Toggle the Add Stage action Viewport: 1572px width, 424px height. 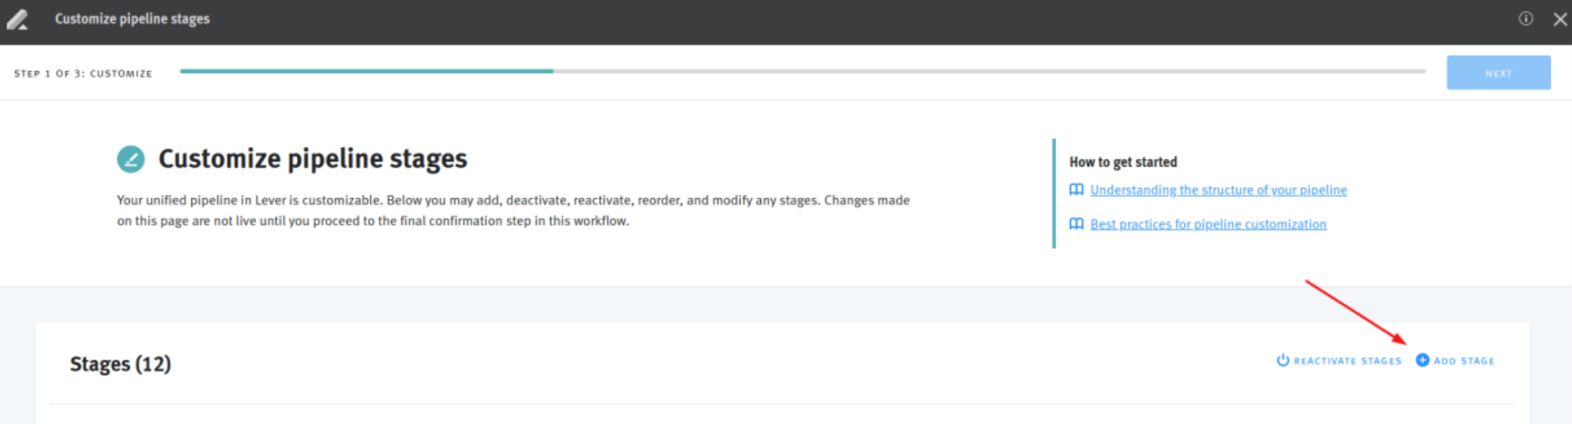(1461, 360)
